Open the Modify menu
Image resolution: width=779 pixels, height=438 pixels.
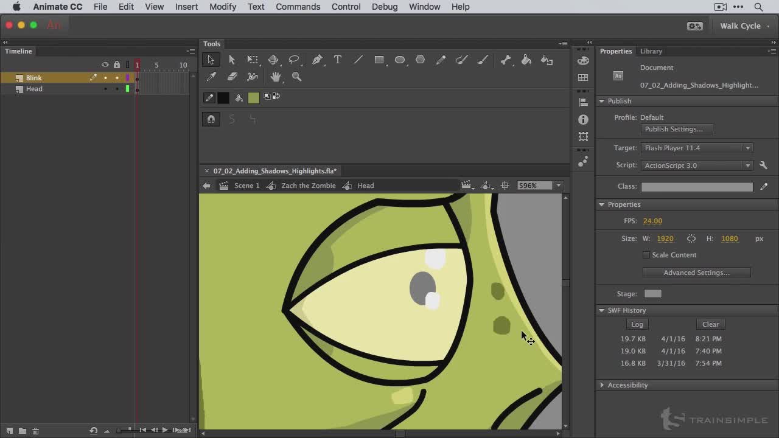coord(223,7)
